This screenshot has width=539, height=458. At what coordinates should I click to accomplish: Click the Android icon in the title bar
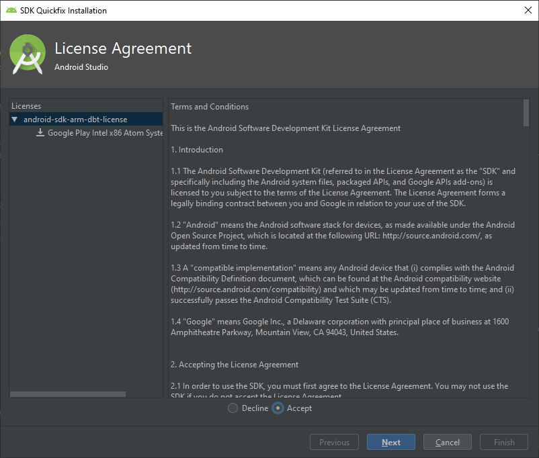[11, 10]
